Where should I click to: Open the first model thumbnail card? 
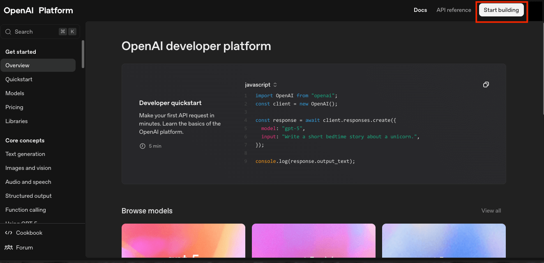(183, 240)
